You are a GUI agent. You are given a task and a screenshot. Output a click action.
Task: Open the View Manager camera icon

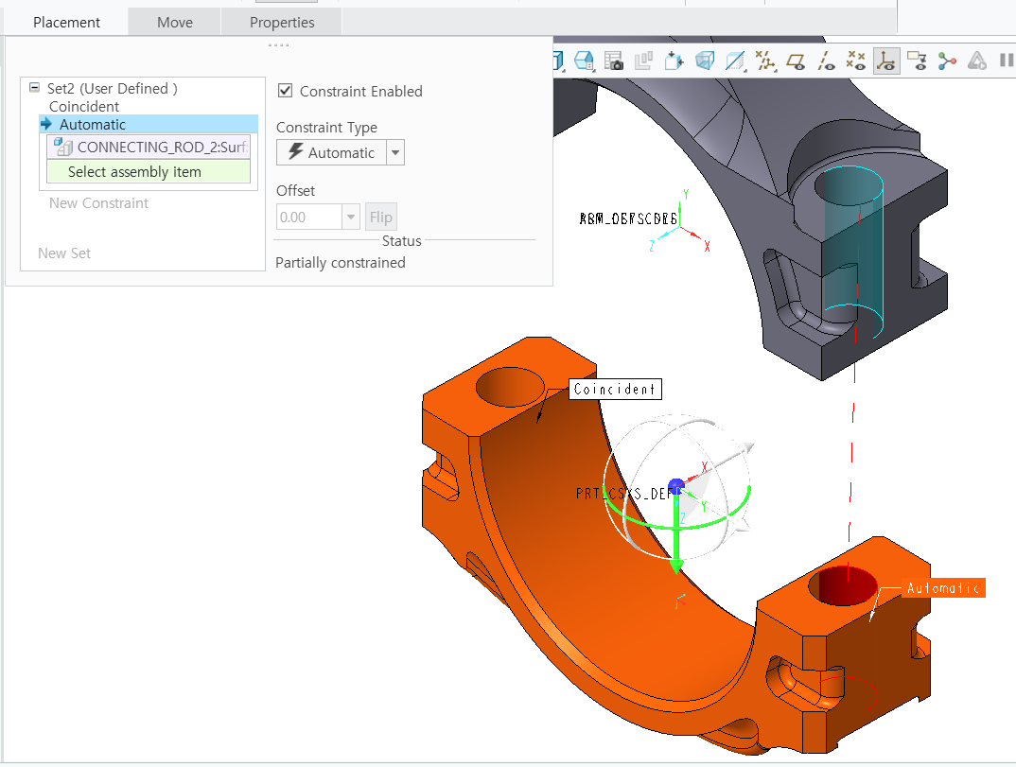(614, 61)
